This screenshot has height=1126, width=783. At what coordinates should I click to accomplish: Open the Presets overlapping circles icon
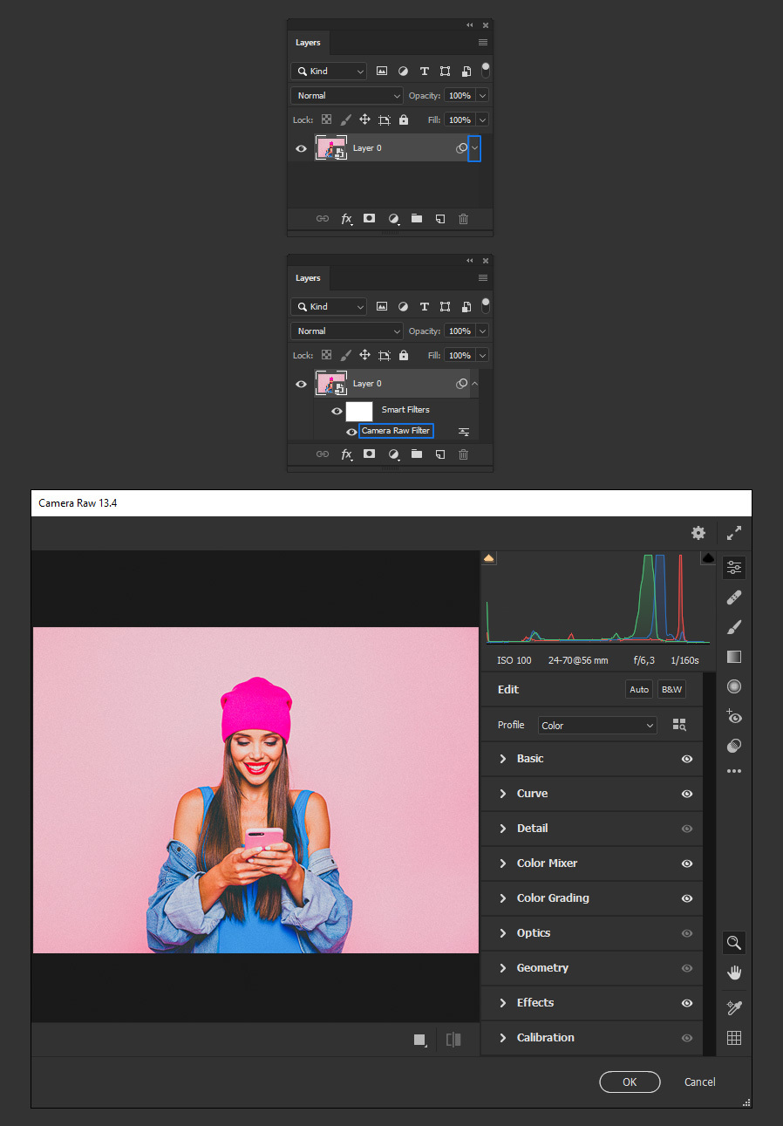(x=734, y=746)
